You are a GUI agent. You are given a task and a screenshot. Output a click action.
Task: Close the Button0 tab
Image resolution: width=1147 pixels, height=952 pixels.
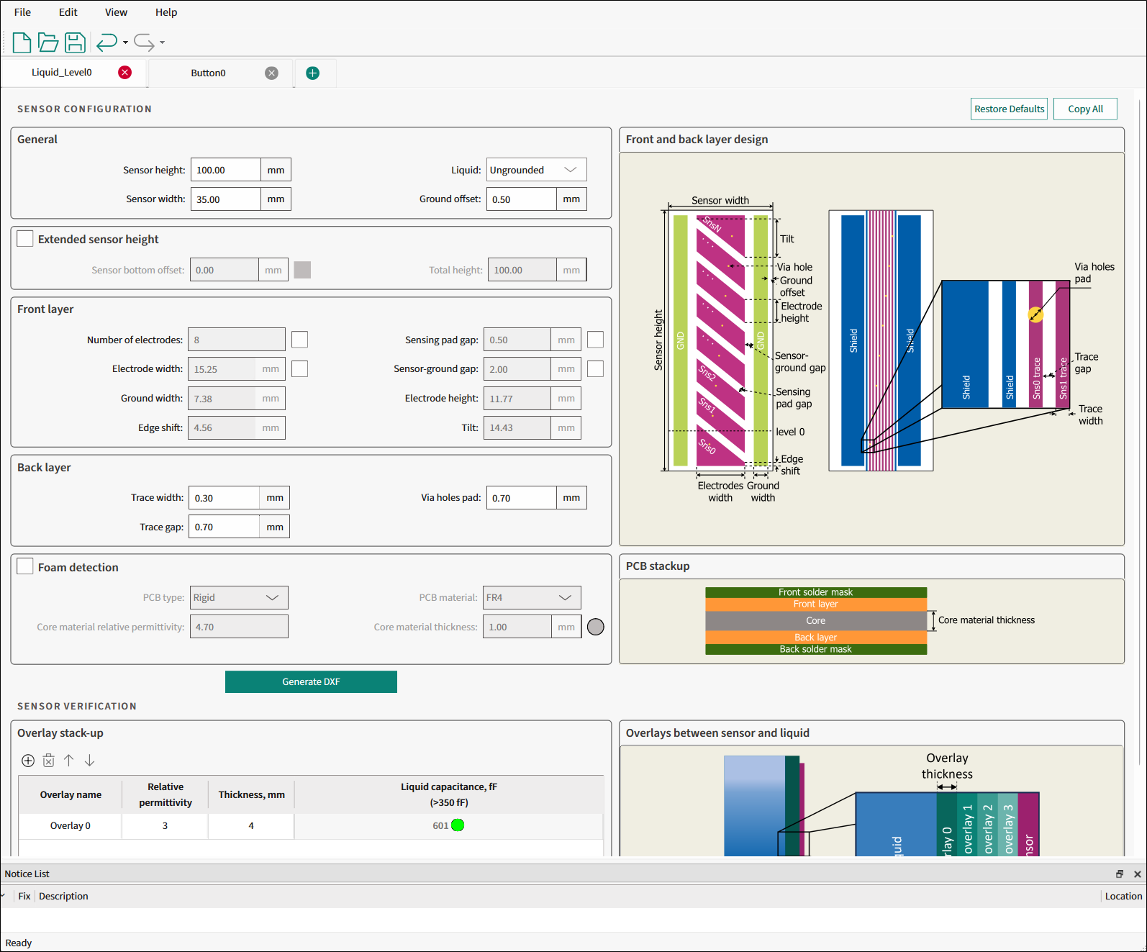[x=271, y=73]
